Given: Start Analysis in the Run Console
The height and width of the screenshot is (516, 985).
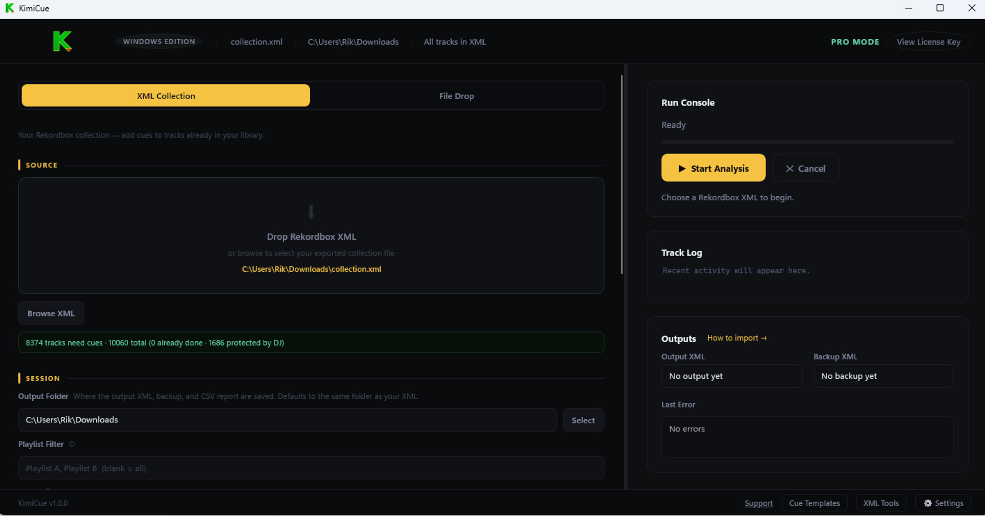Looking at the screenshot, I should pyautogui.click(x=713, y=168).
